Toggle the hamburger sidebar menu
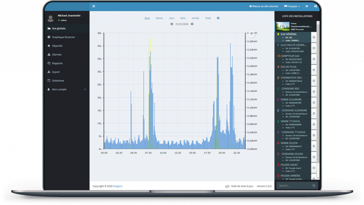The image size is (364, 205). pos(93,6)
